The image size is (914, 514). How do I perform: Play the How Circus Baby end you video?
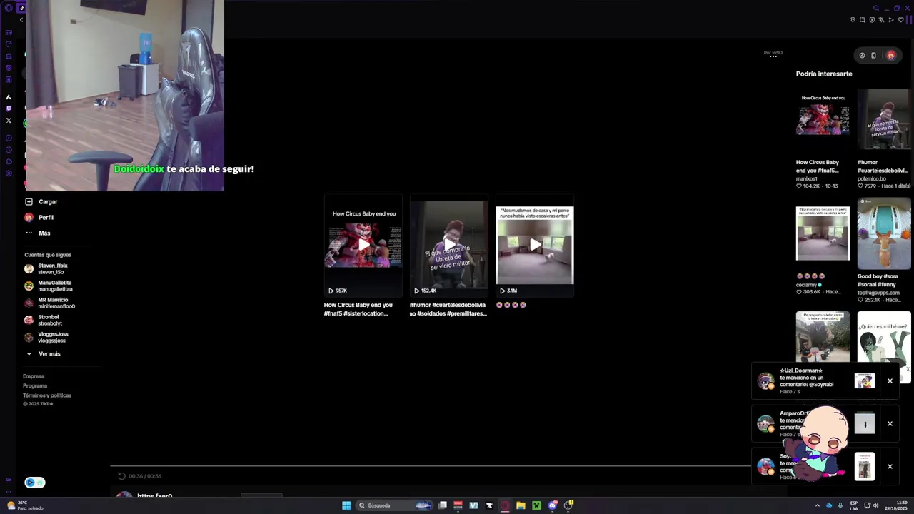(x=363, y=245)
